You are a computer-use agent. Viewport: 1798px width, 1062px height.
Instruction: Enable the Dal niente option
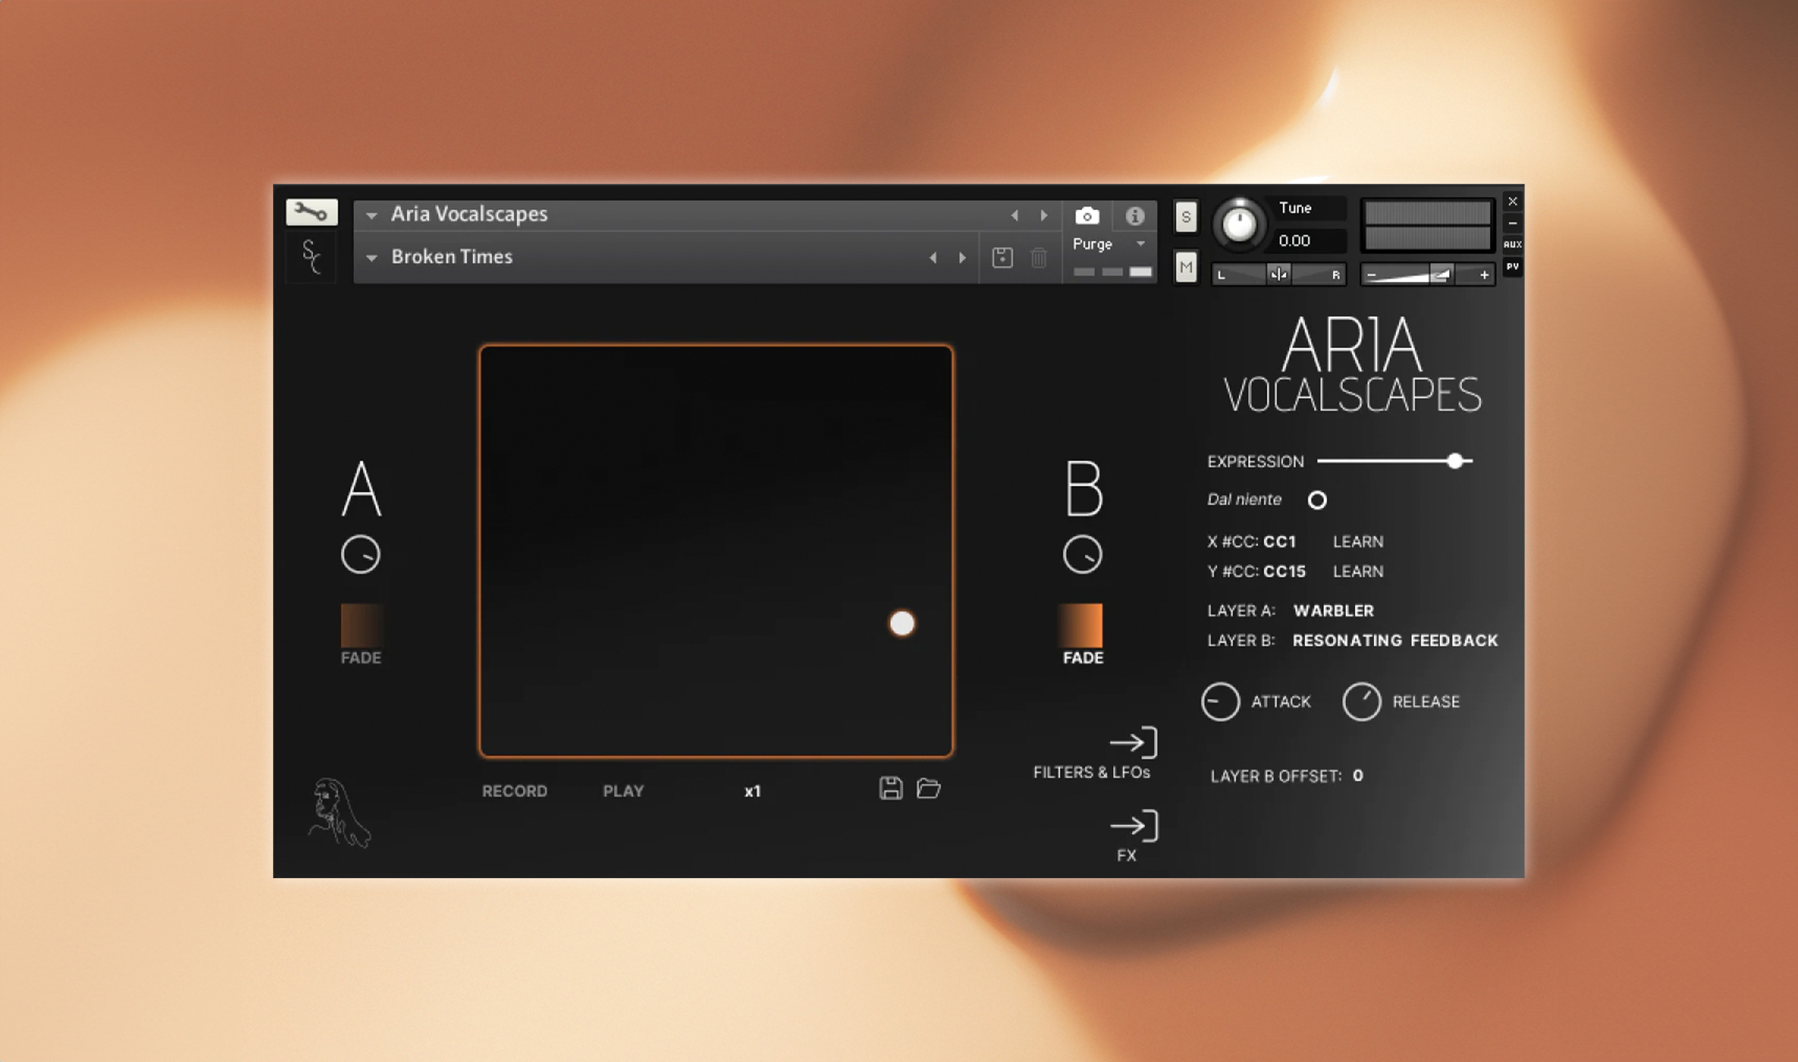(x=1317, y=500)
